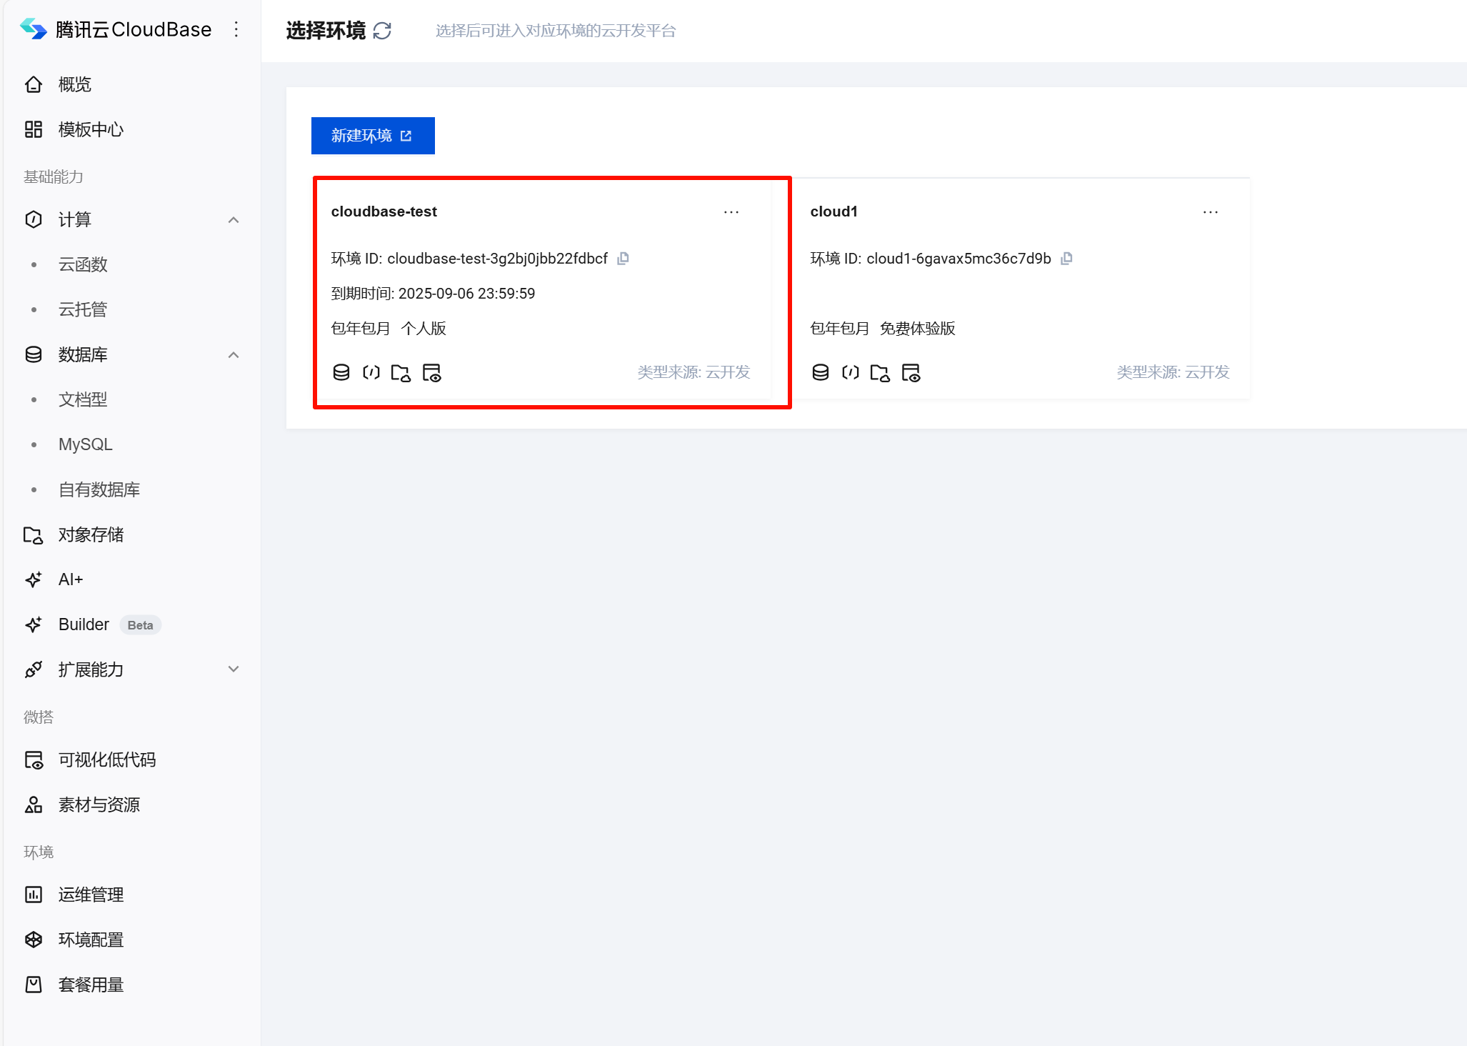Viewport: 1467px width, 1046px height.
Task: Open storage folder icon on cloud1 card
Action: [x=880, y=372]
